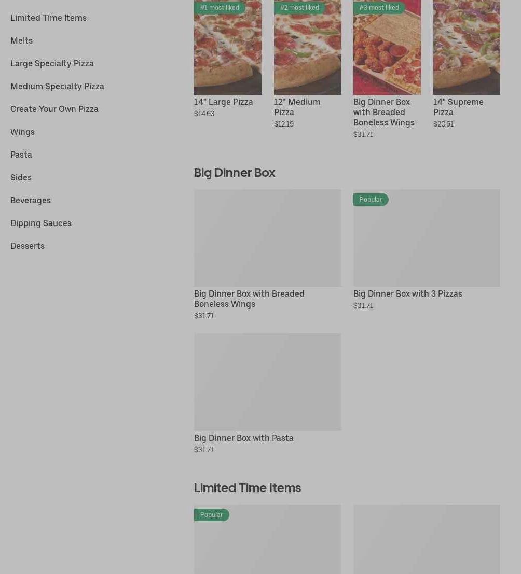Image resolution: width=521 pixels, height=574 pixels.
Task: View the 14" Supreme Pizza thumbnail
Action: coord(466,52)
